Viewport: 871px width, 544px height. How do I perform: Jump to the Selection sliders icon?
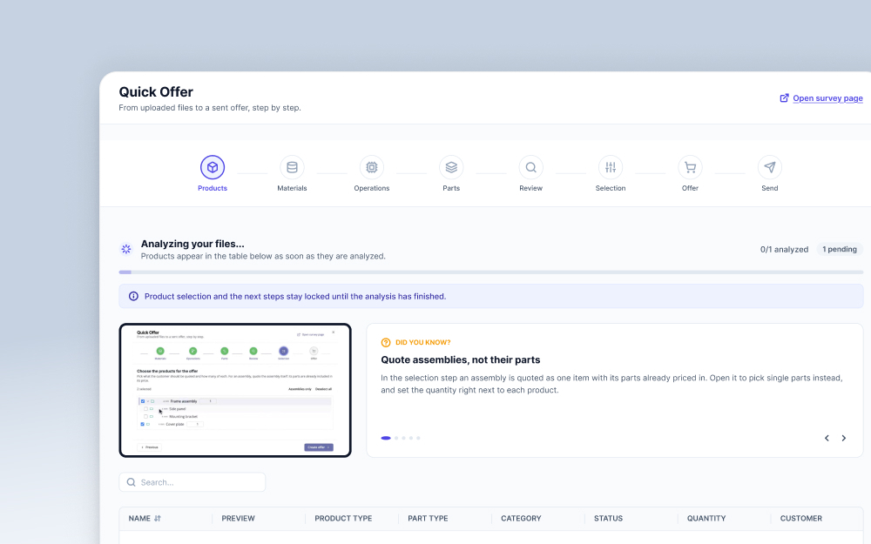pos(611,167)
